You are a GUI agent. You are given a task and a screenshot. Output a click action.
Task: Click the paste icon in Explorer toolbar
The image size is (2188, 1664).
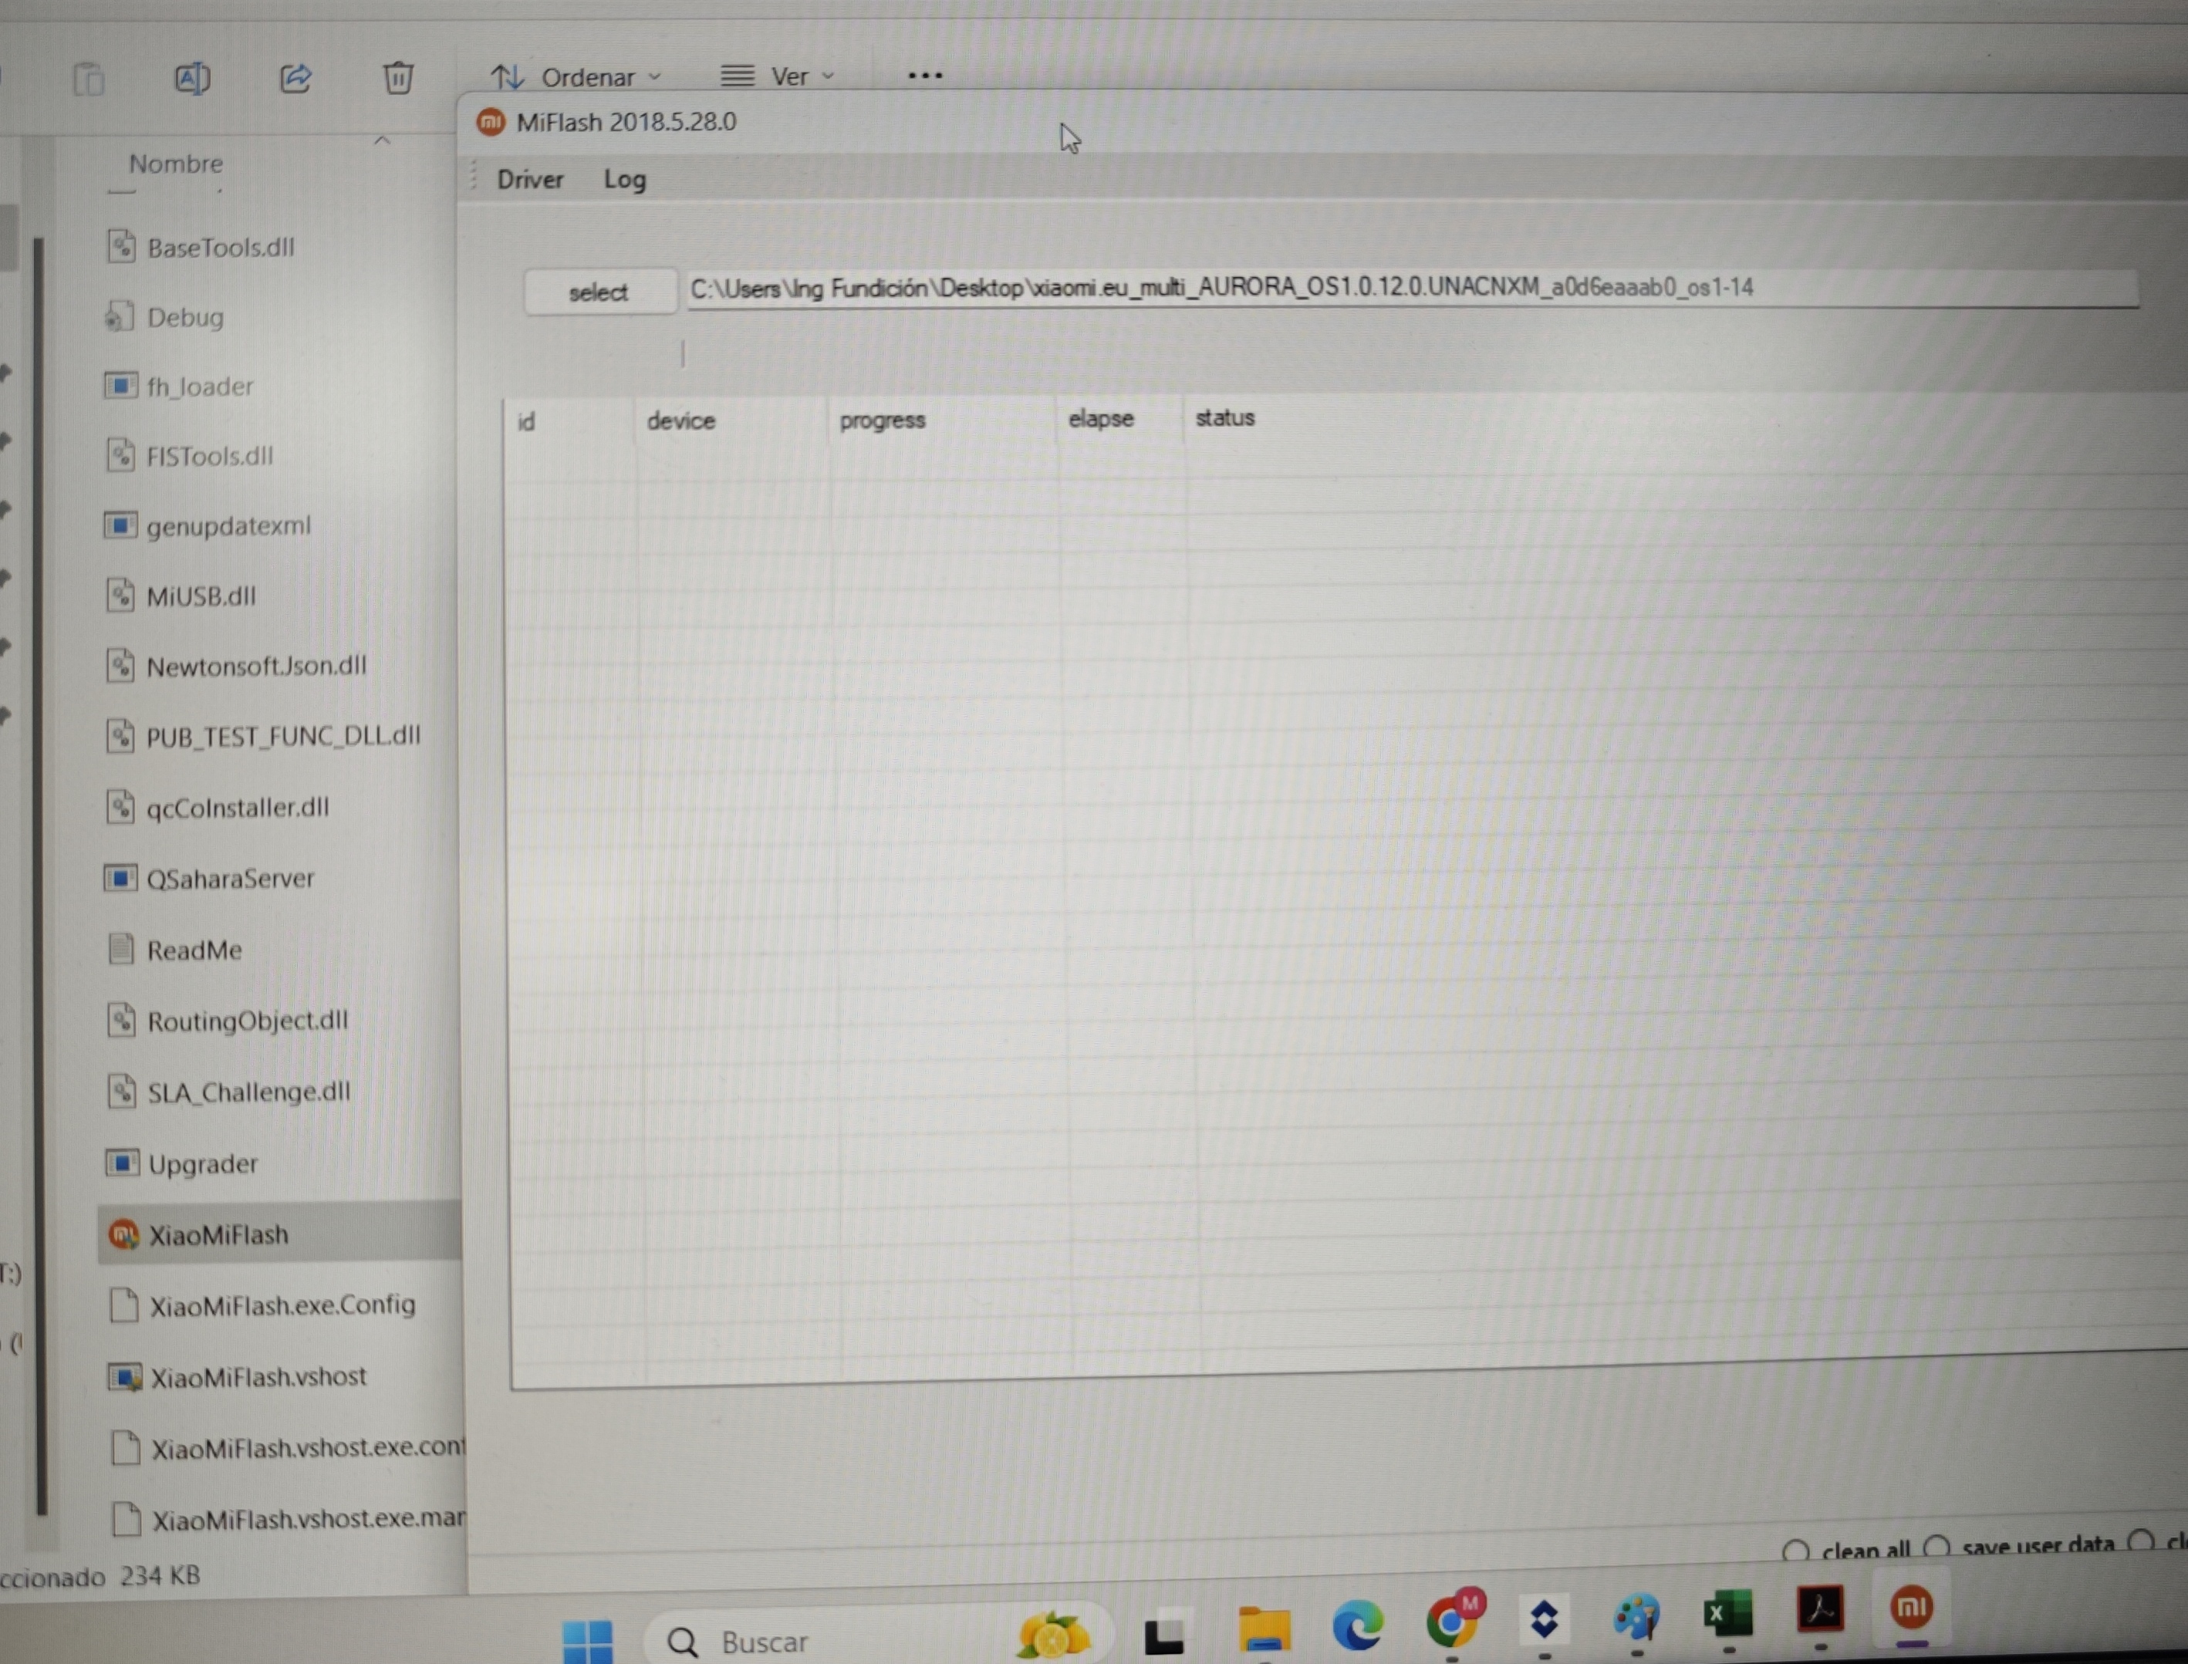(89, 79)
